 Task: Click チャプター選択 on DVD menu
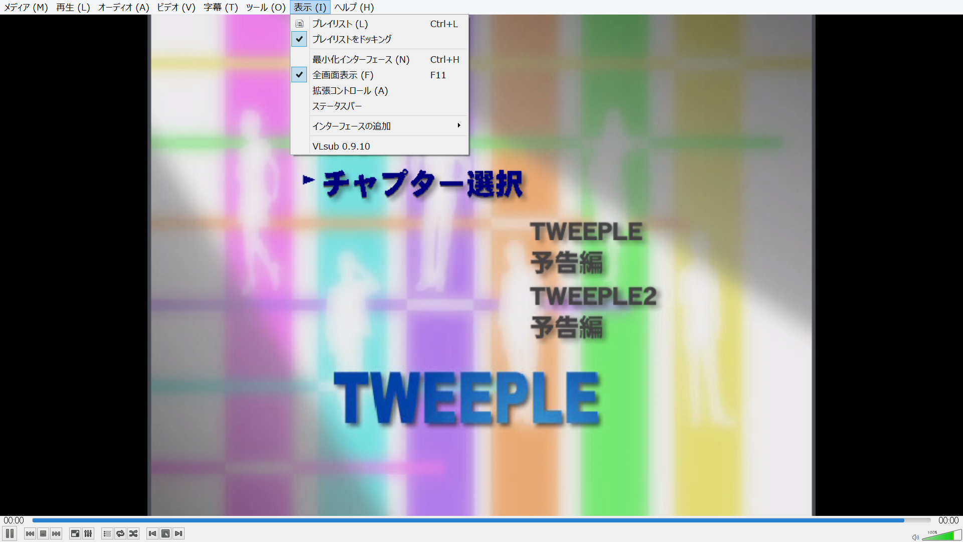point(422,184)
